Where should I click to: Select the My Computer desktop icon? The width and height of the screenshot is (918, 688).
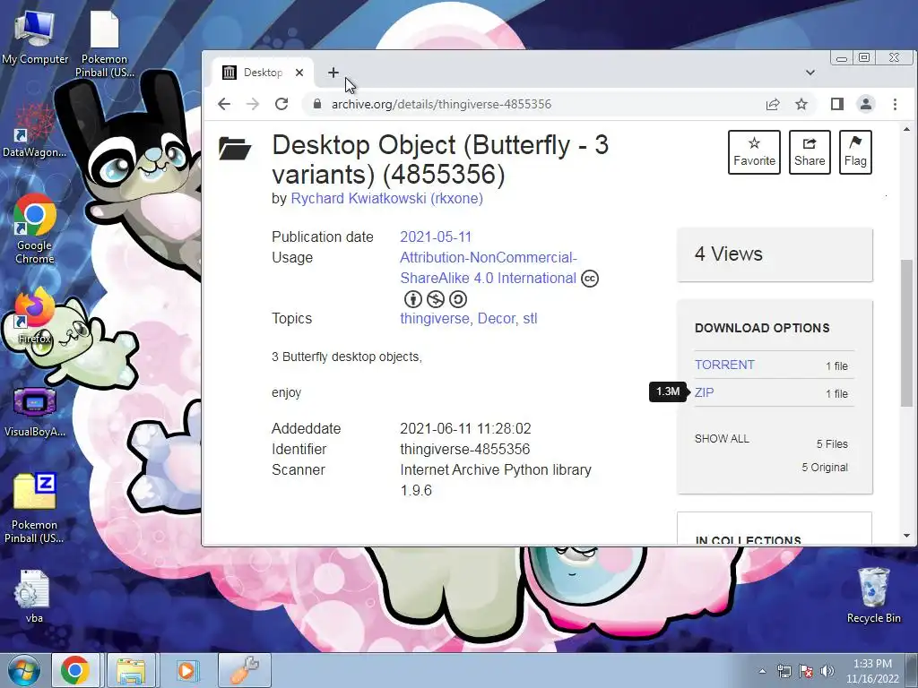(x=35, y=38)
